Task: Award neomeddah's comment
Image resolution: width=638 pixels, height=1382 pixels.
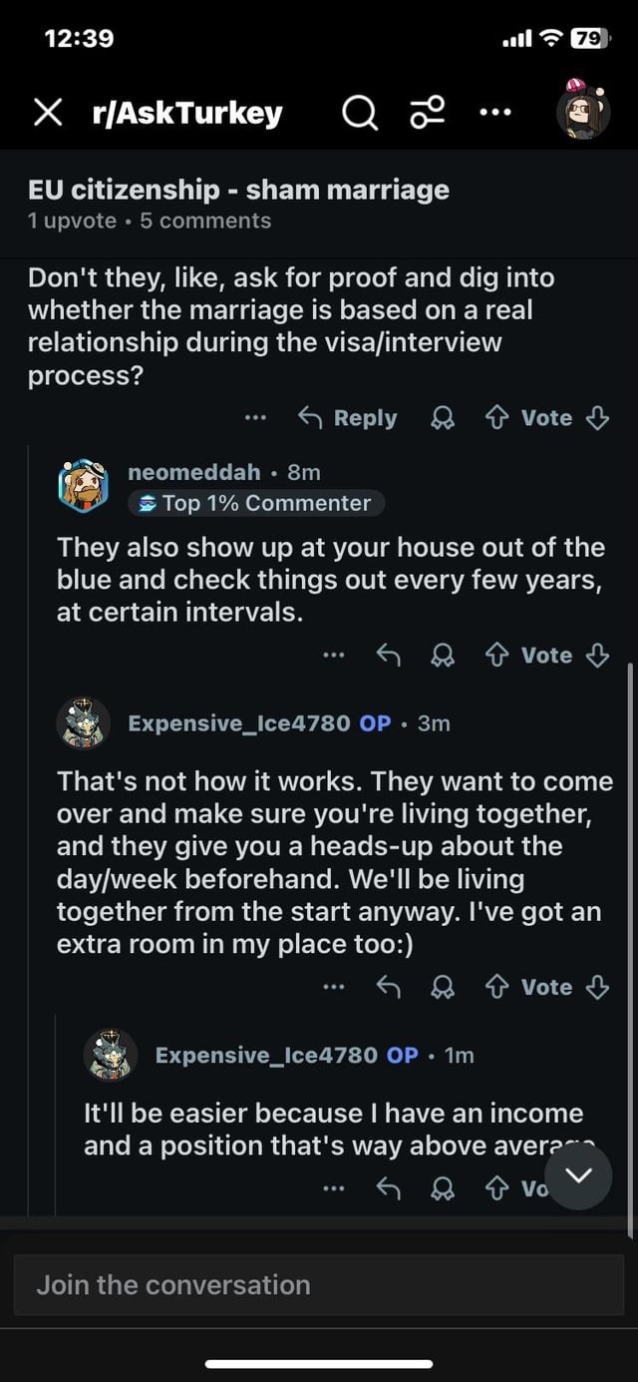Action: [x=442, y=656]
